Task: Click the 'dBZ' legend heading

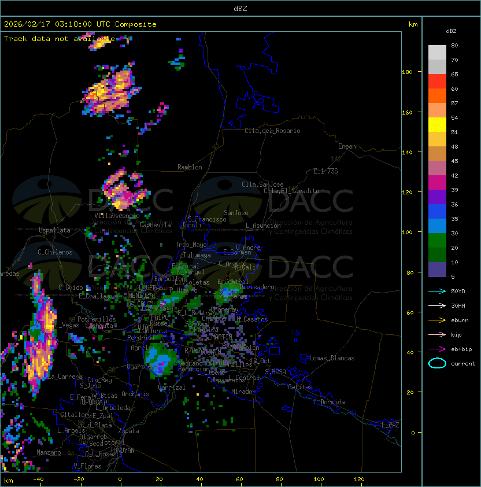Action: [451, 31]
